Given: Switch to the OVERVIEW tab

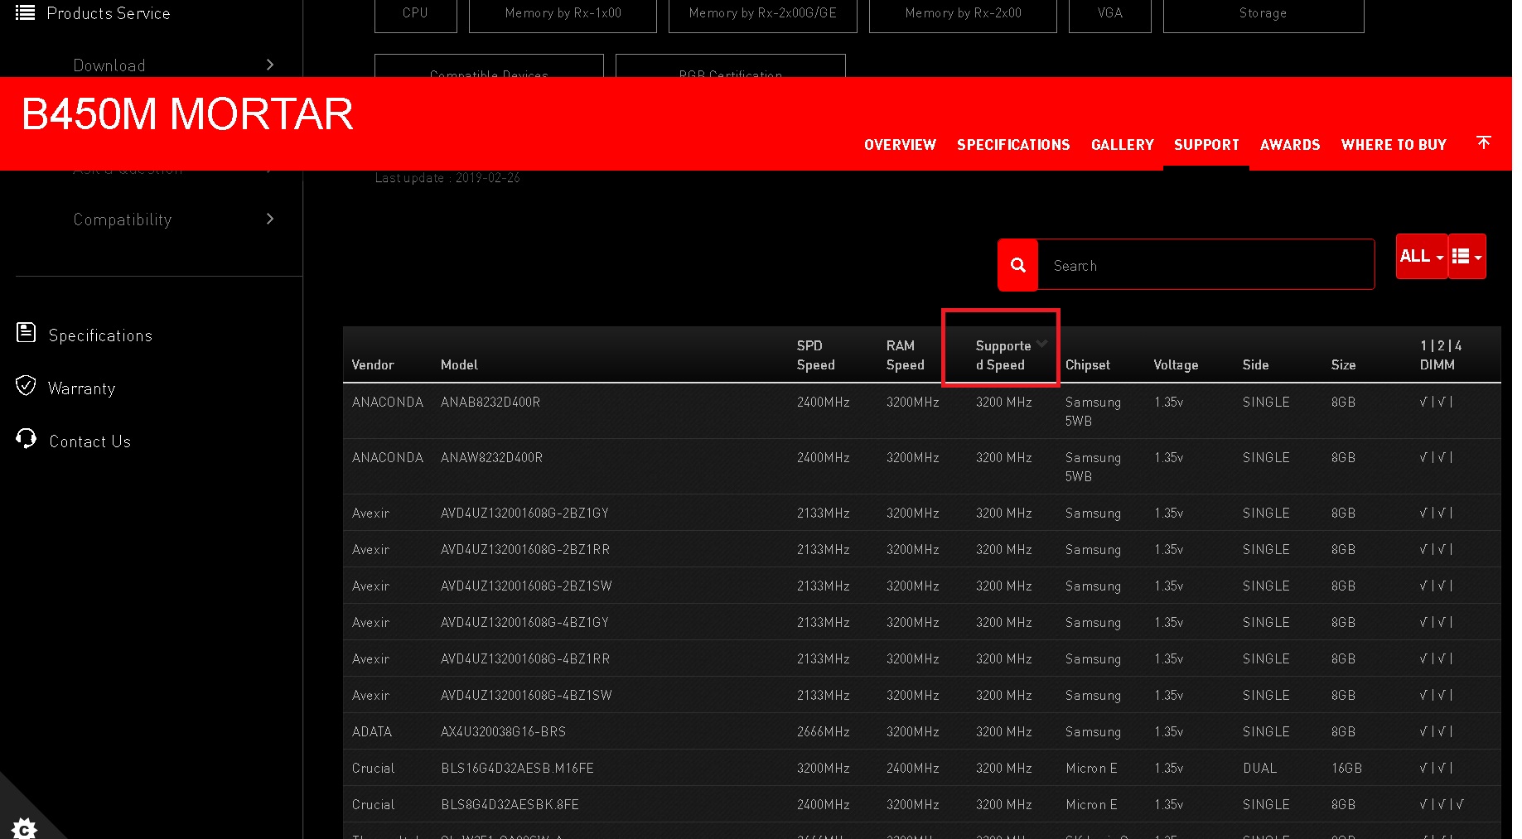Looking at the screenshot, I should click(900, 145).
